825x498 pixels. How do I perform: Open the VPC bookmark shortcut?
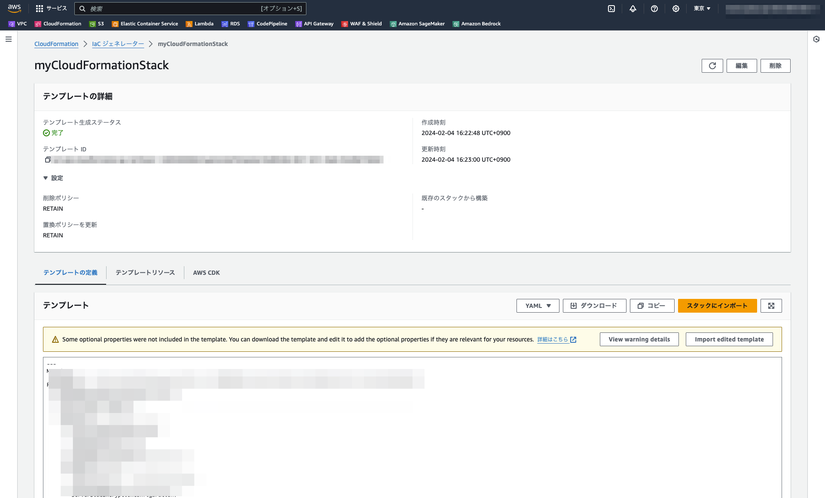(x=18, y=24)
